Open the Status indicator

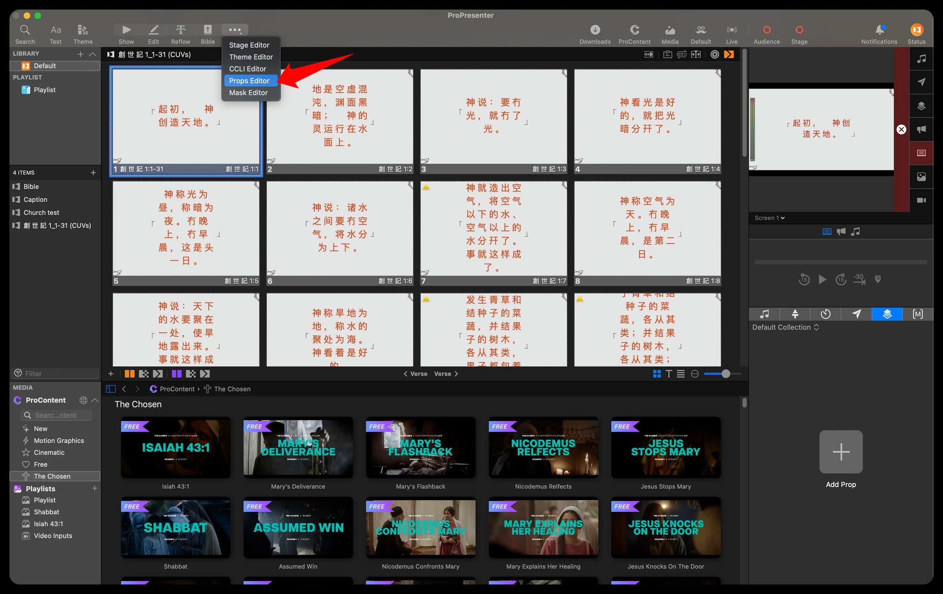pos(916,34)
